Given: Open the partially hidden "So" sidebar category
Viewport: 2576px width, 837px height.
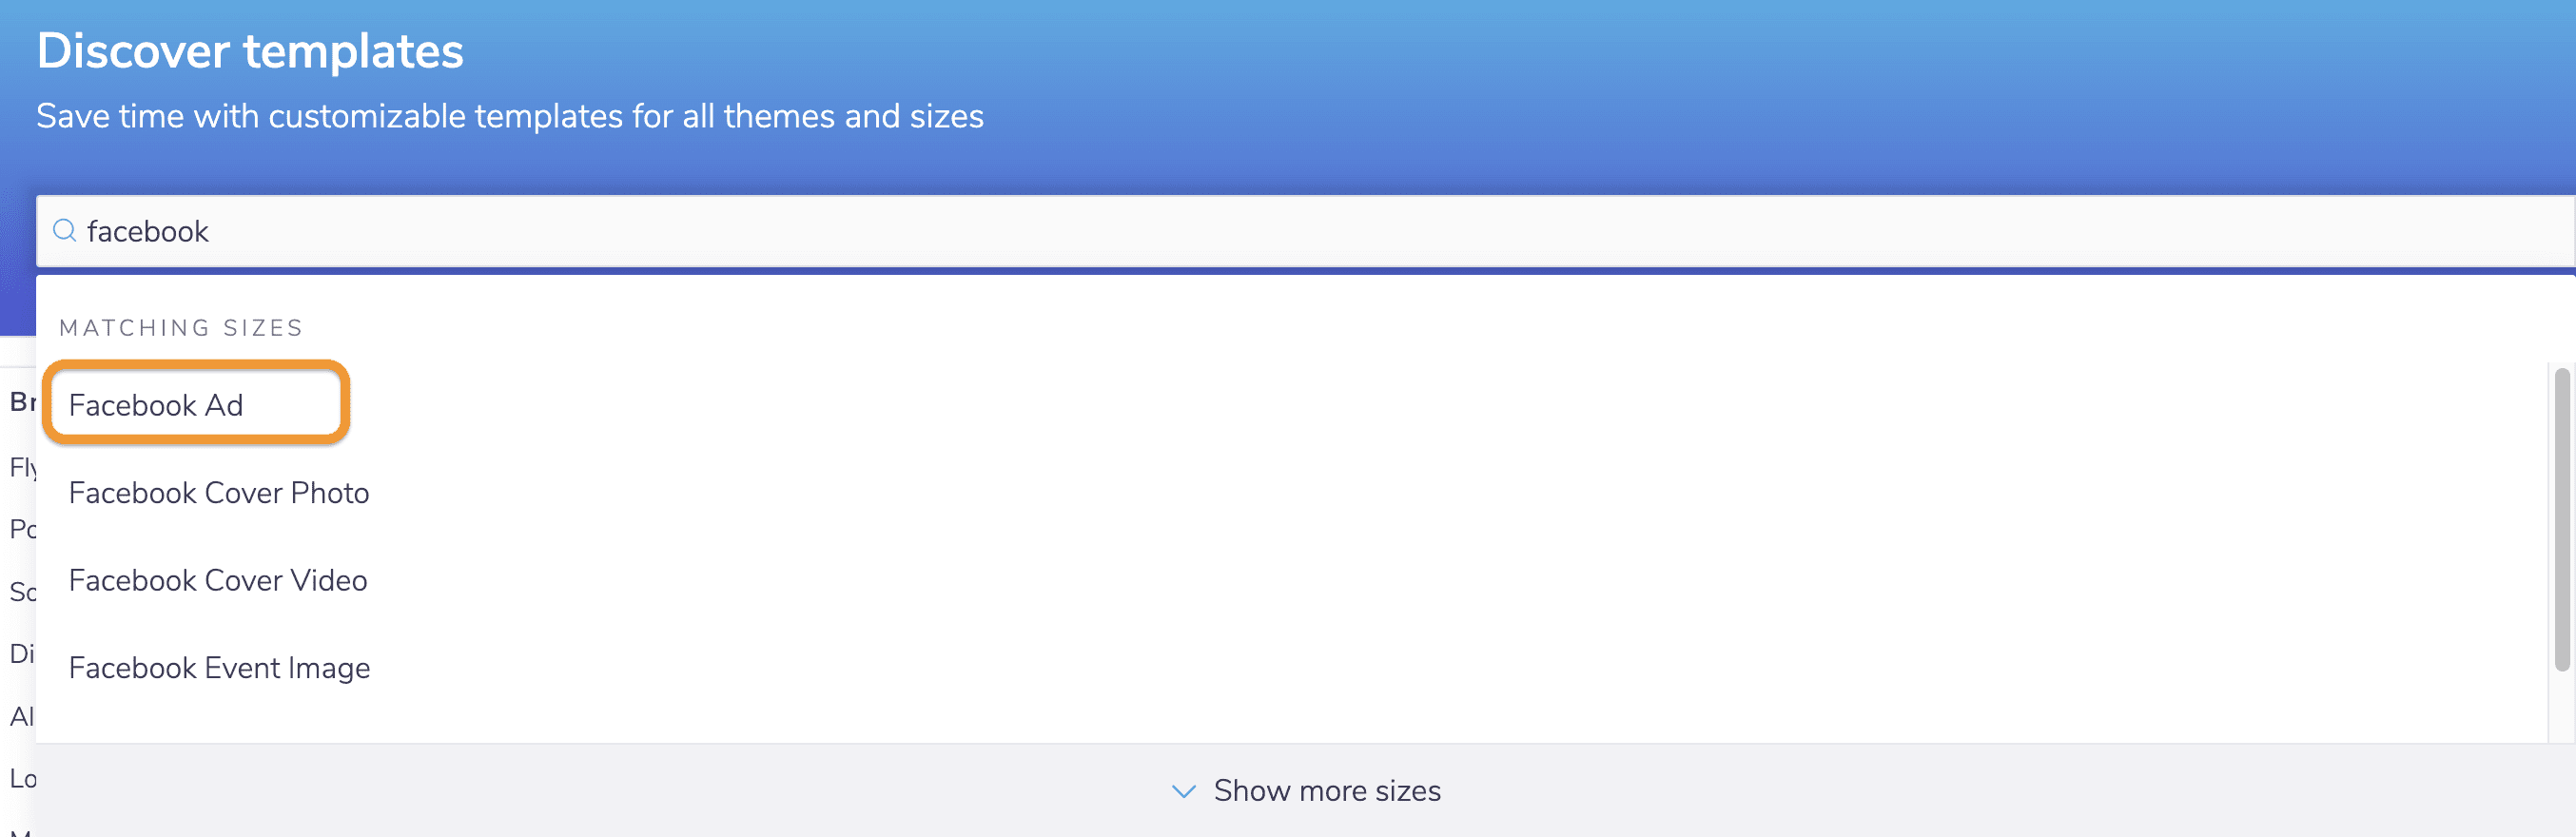Looking at the screenshot, I should [22, 592].
